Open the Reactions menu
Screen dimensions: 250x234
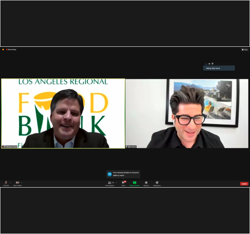point(157,184)
